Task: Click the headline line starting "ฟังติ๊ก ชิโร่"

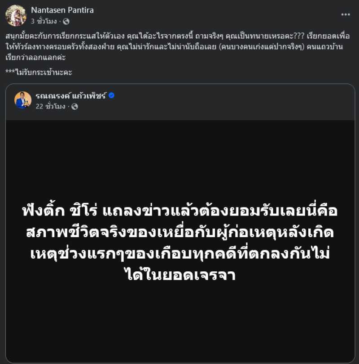Action: 179,211
